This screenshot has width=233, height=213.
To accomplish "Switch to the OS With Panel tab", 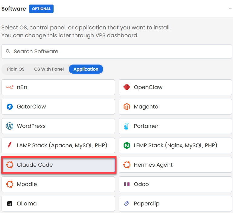I will [49, 69].
